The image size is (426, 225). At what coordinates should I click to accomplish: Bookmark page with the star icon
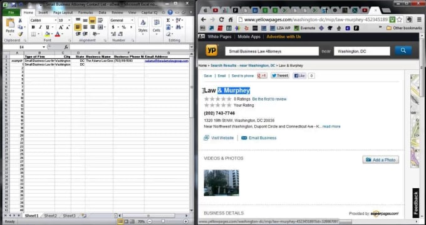399,19
